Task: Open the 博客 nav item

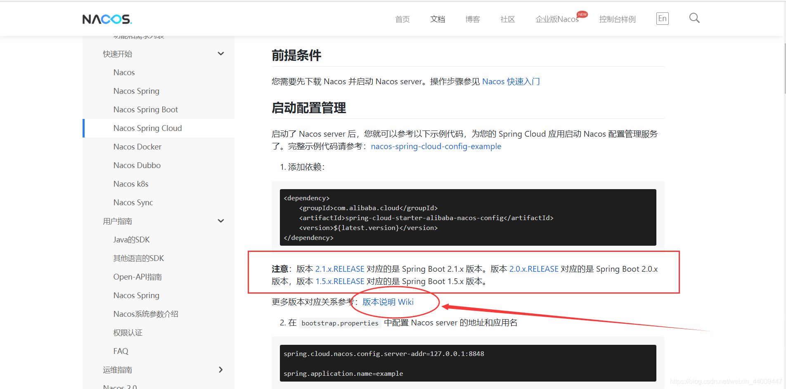Action: (472, 19)
